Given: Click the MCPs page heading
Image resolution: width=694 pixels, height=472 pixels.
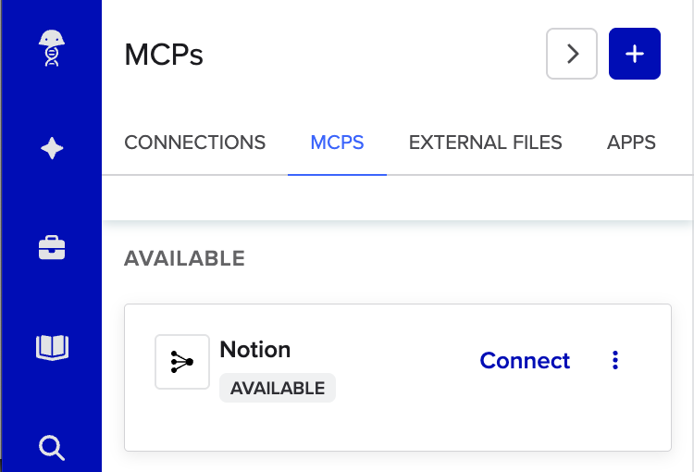Looking at the screenshot, I should (x=164, y=55).
